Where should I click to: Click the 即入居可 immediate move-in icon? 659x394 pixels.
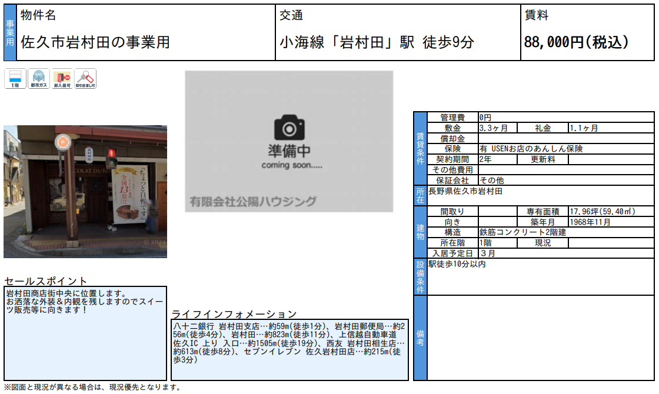click(62, 79)
